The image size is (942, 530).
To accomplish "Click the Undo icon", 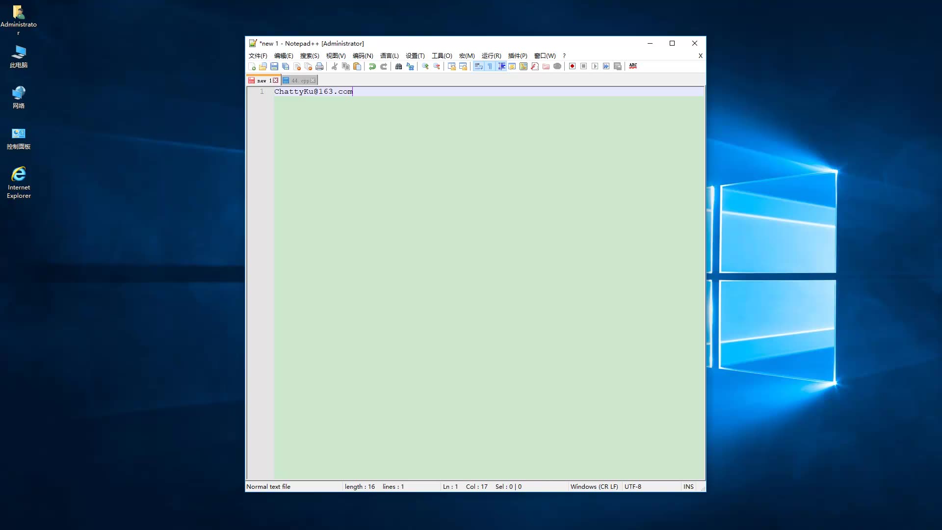I will [372, 66].
